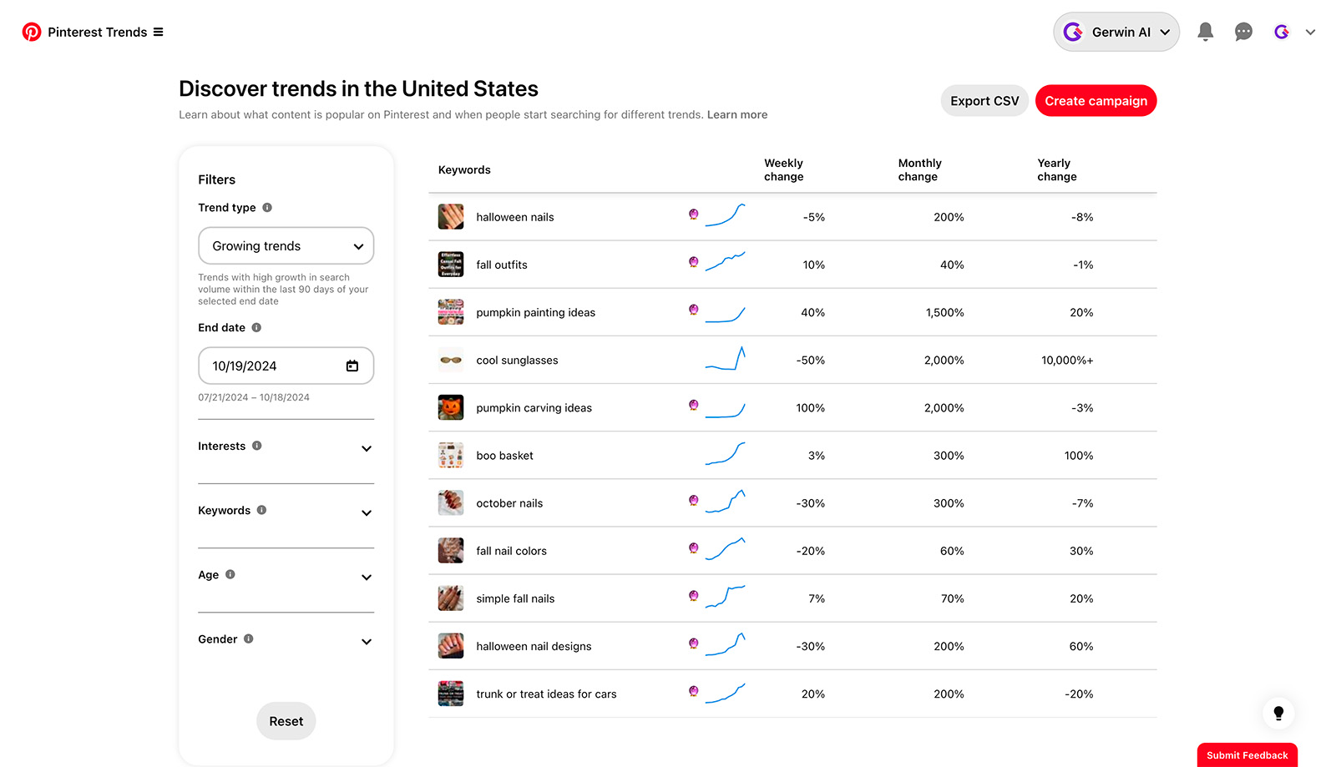Expand the Interests filter section

coord(366,448)
